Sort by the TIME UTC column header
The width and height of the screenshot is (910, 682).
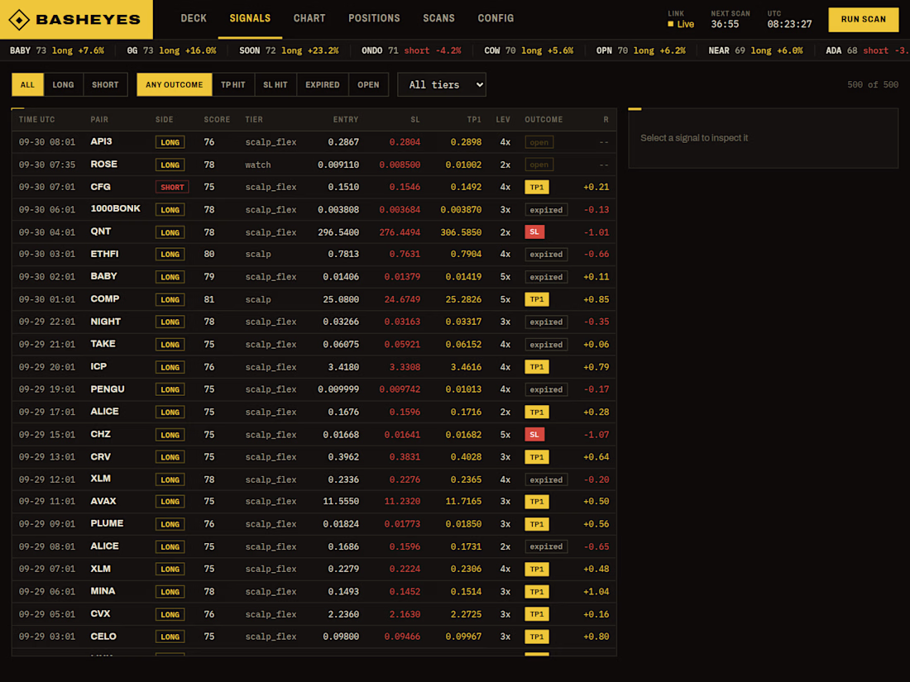(x=36, y=120)
